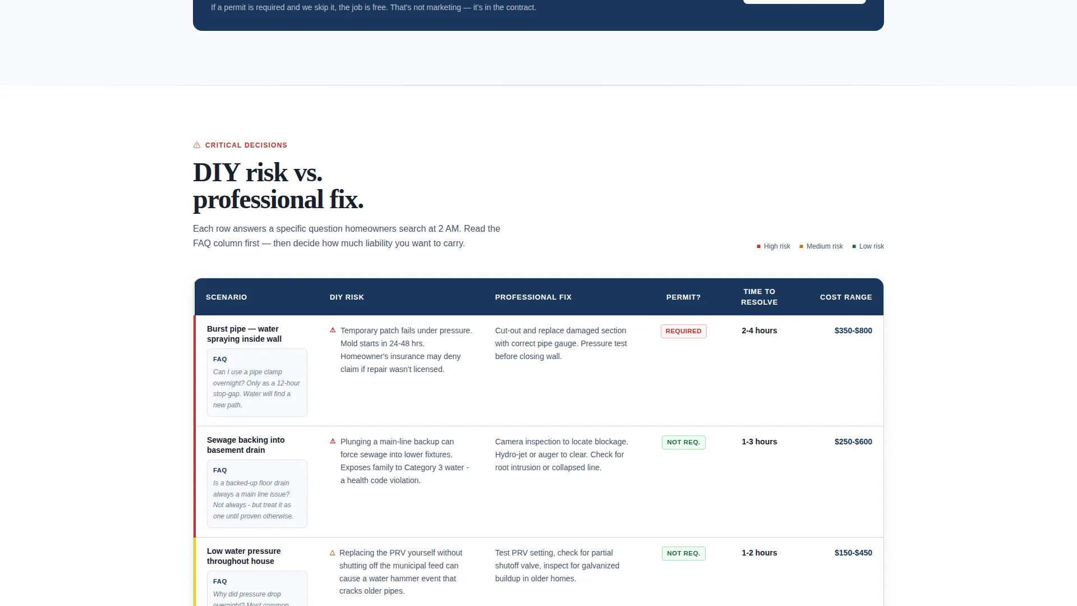Image resolution: width=1077 pixels, height=606 pixels.
Task: Click the red High risk legend square
Action: tap(758, 246)
